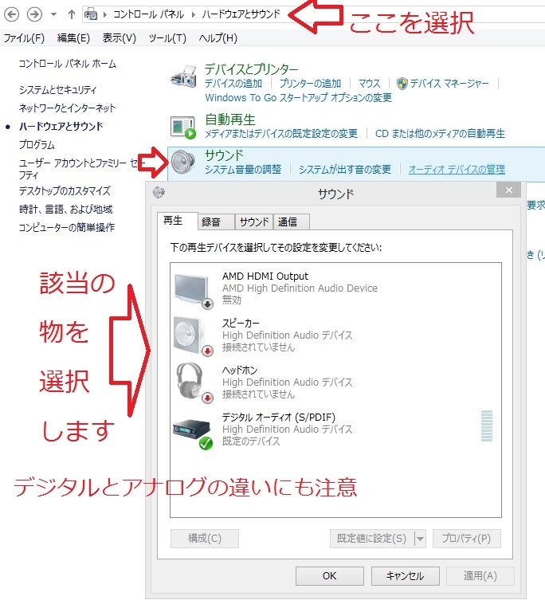545x604 pixels.
Task: Select ハードウェアとサウンド in the address breadcrumb
Action: point(241,14)
